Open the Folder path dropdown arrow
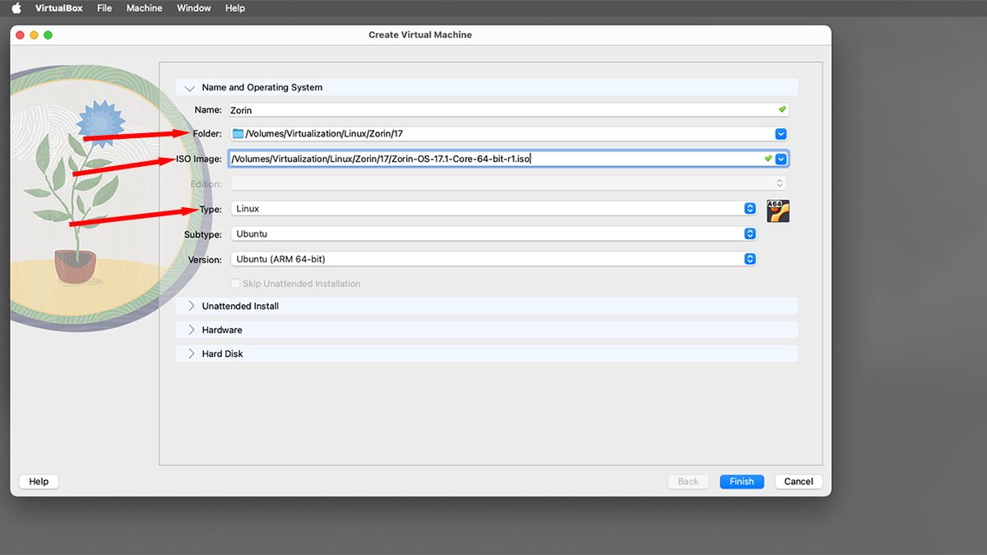Viewport: 987px width, 555px height. tap(781, 134)
